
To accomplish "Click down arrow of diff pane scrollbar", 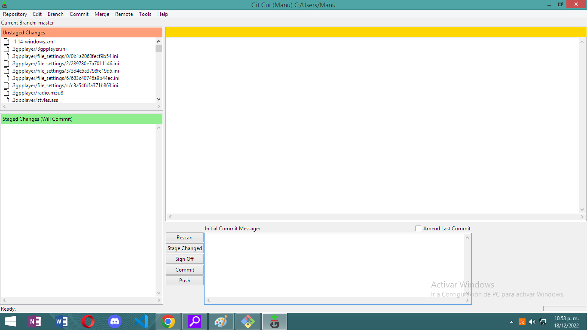I will (x=583, y=210).
